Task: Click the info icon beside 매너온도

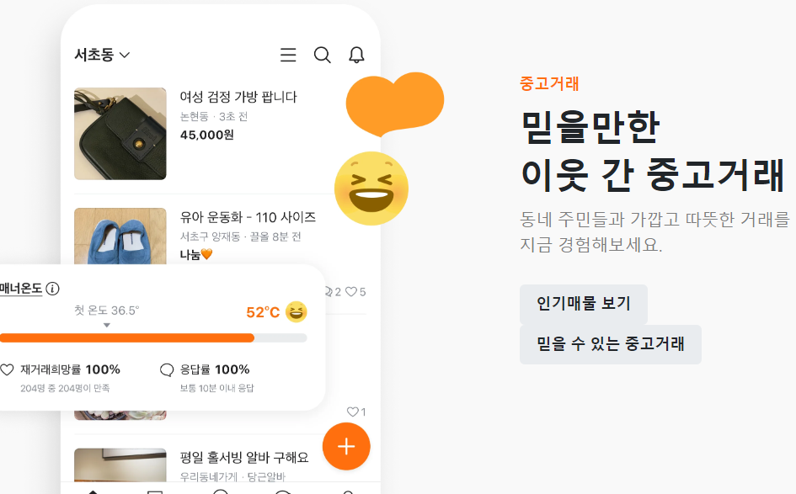Action: coord(52,289)
